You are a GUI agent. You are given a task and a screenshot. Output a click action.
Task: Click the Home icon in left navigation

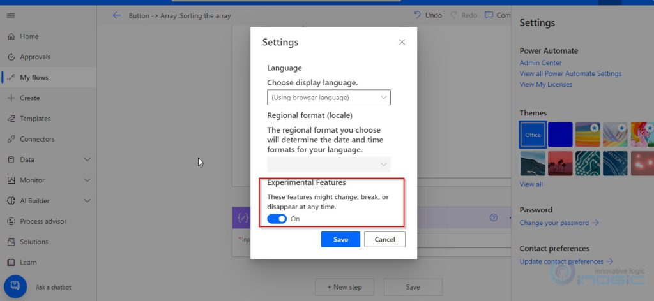pyautogui.click(x=11, y=36)
